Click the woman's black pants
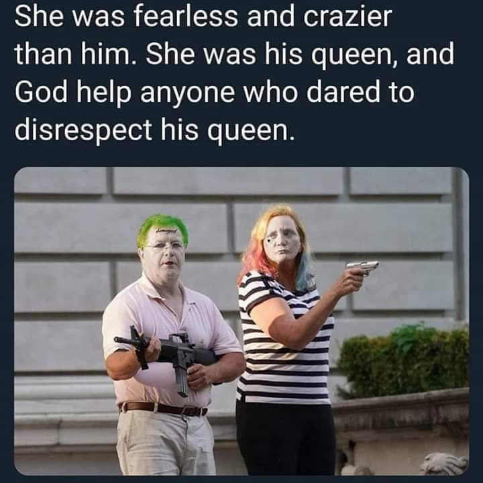The width and height of the screenshot is (483, 483). (286, 439)
